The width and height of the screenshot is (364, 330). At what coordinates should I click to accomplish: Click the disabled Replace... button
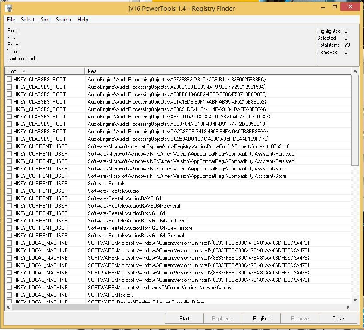pyautogui.click(x=222, y=318)
